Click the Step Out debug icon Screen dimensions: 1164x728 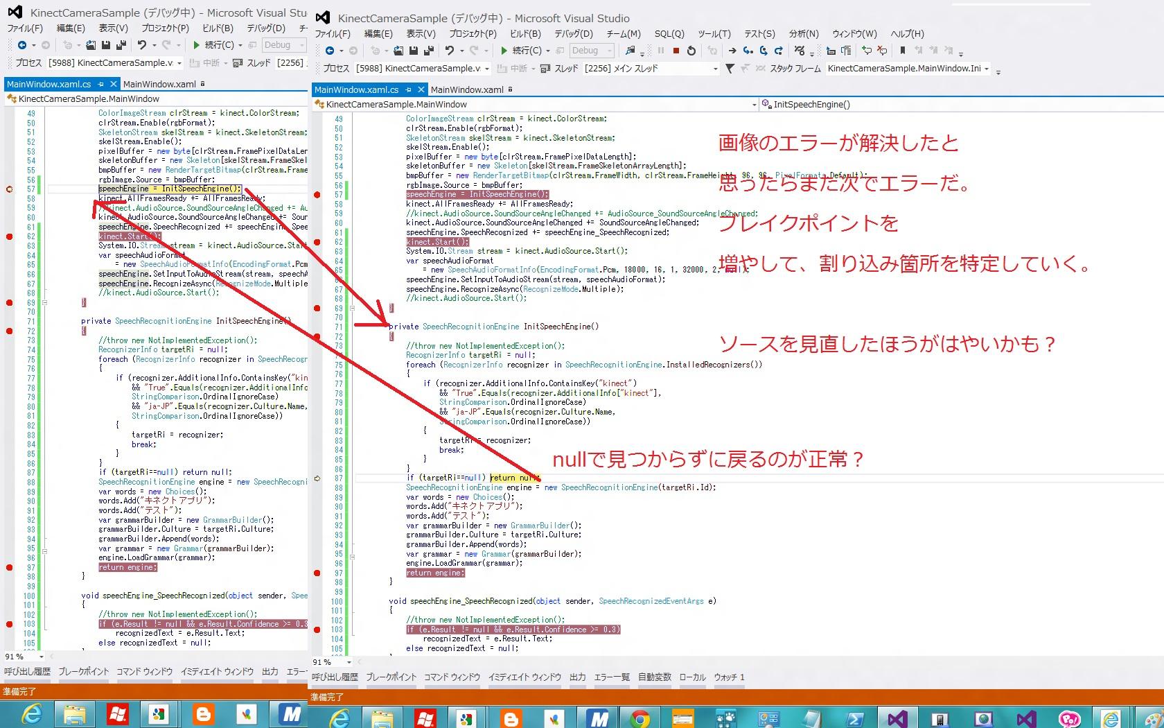point(779,51)
